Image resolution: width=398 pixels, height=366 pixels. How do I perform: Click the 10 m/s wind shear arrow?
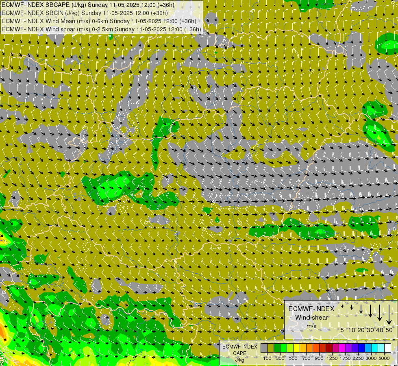[352, 307]
